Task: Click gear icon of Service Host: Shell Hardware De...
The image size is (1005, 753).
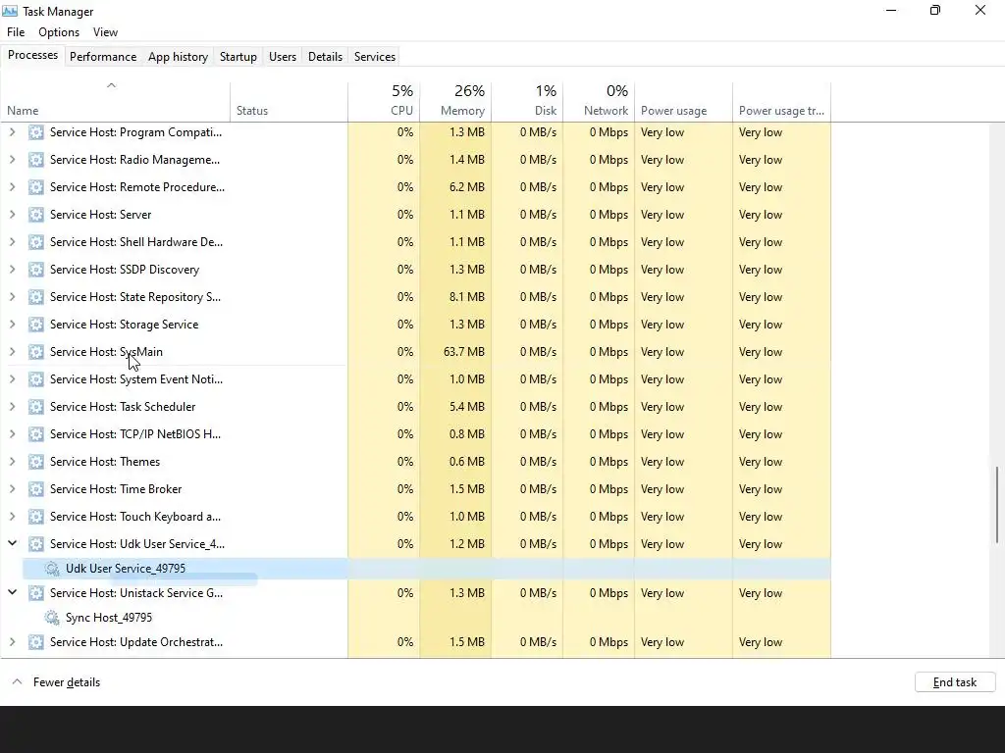Action: (x=36, y=242)
